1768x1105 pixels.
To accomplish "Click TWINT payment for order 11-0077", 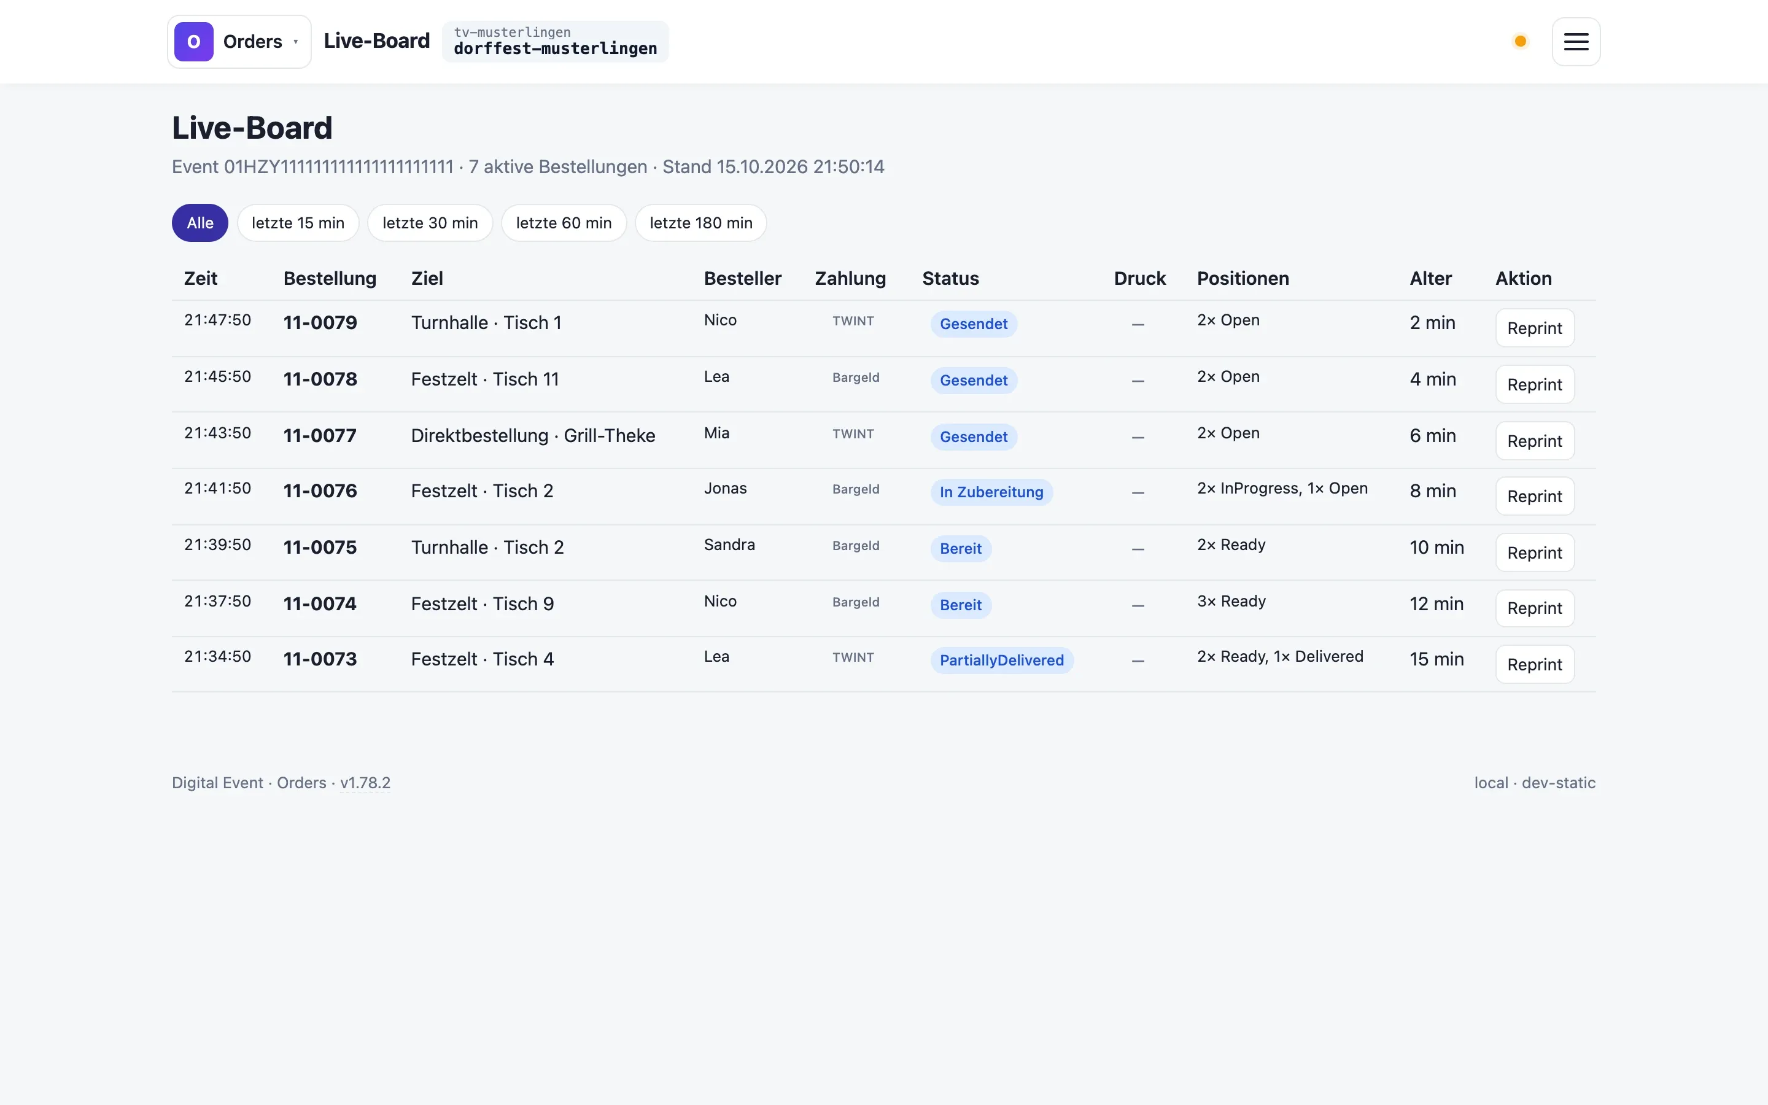I will (853, 434).
